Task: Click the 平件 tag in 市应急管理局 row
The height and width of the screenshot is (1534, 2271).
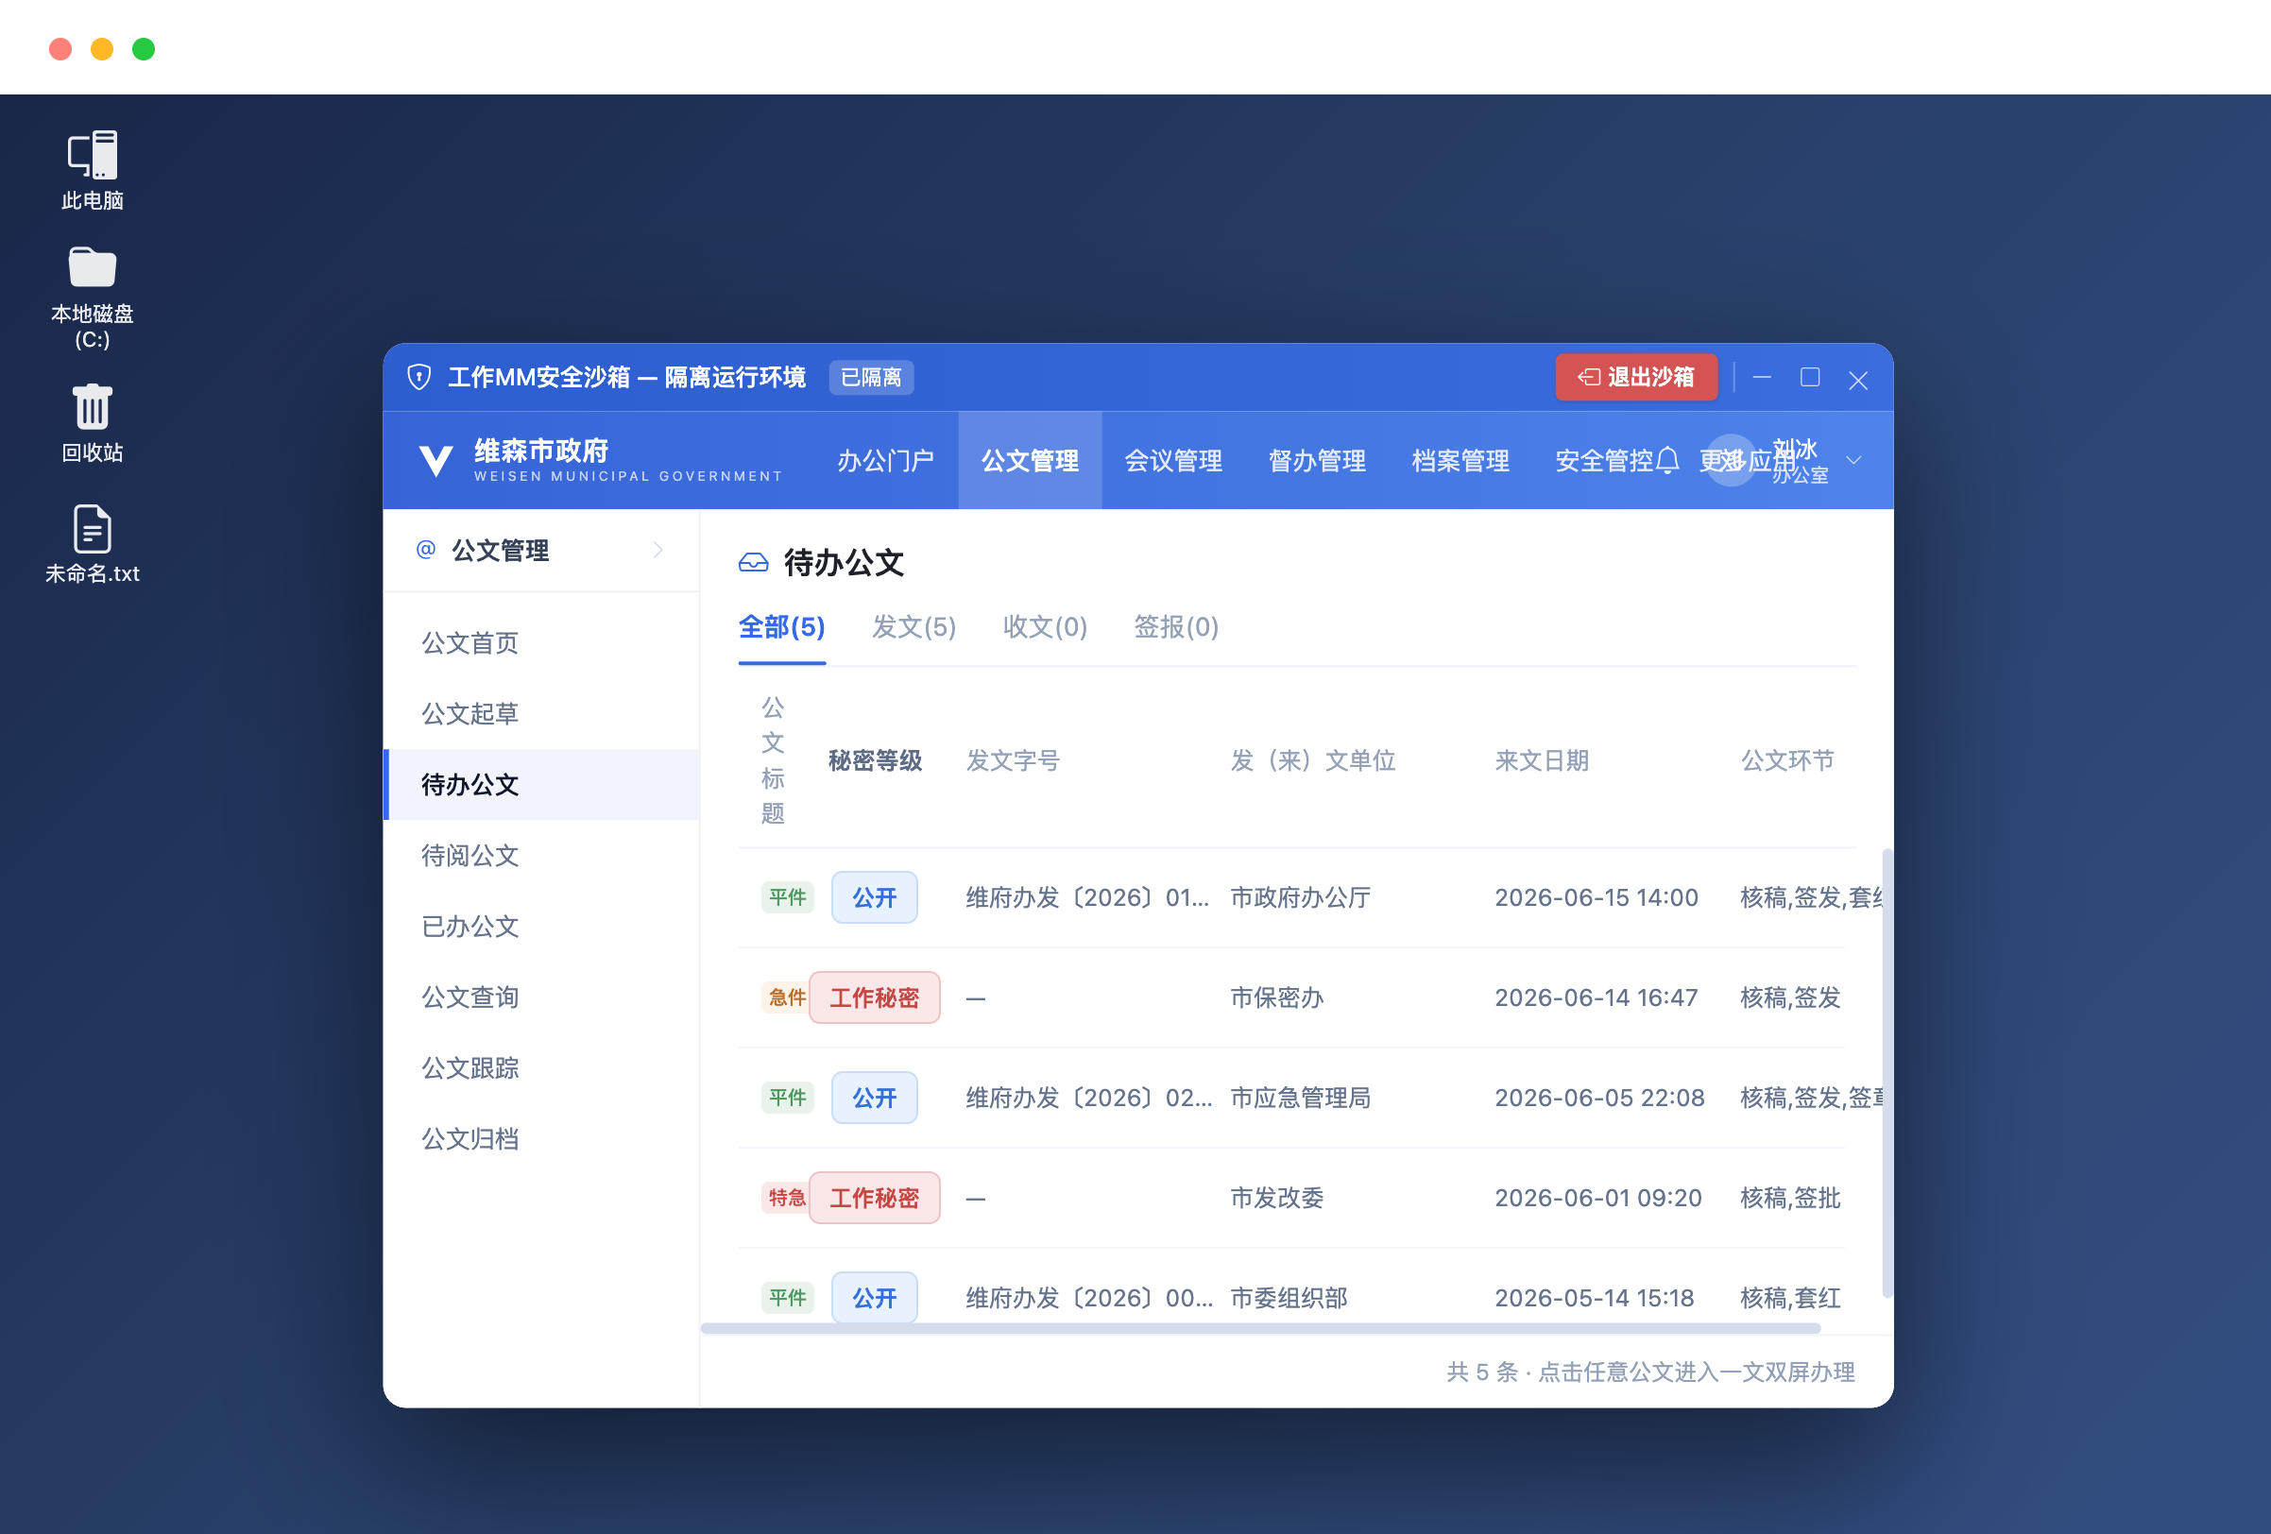Action: pos(787,1098)
